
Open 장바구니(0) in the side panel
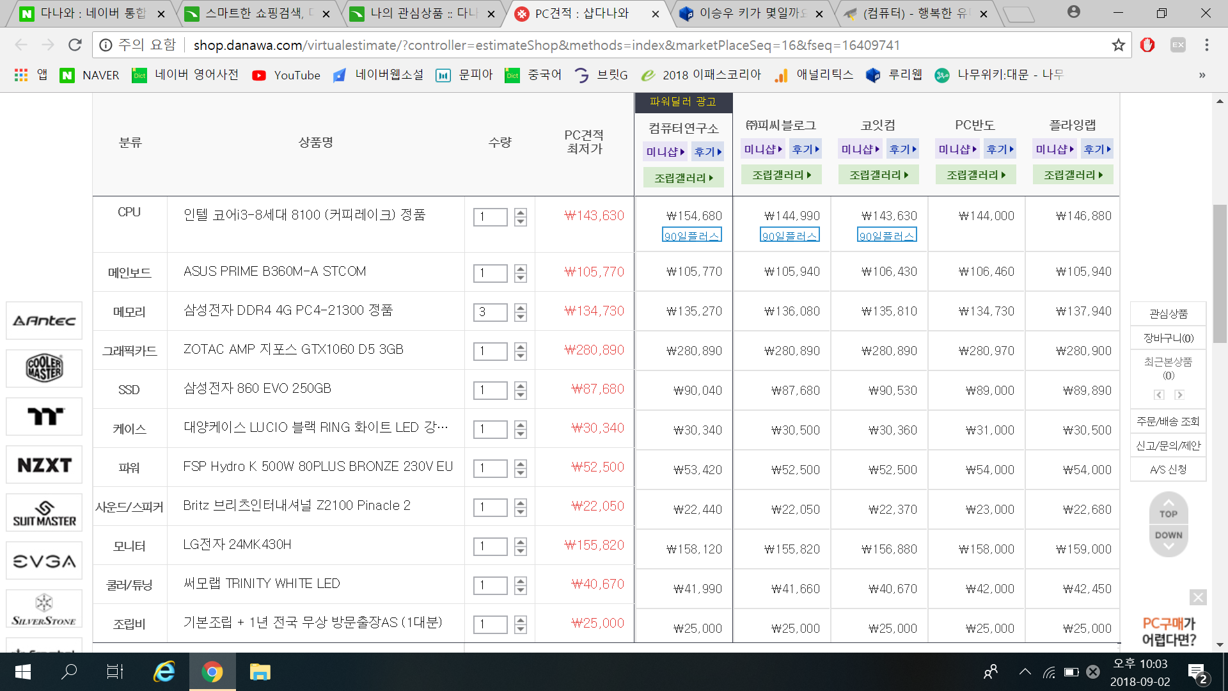tap(1169, 338)
